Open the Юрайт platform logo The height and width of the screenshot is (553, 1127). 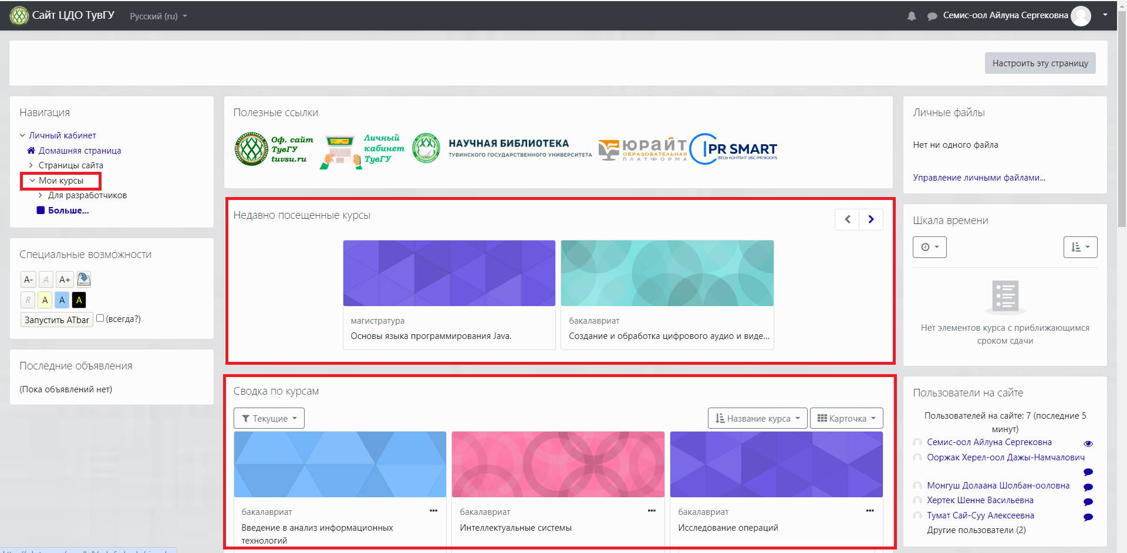click(x=642, y=149)
